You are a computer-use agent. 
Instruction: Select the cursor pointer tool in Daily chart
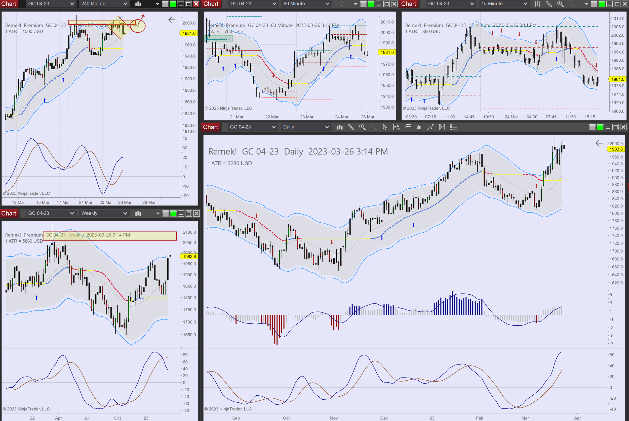coord(384,127)
